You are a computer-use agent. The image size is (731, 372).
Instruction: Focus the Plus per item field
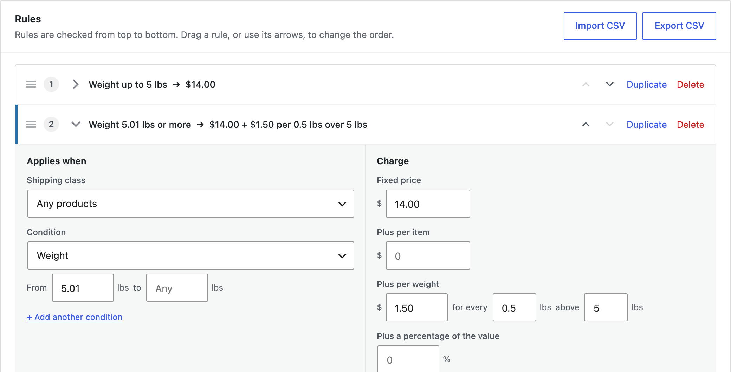tap(428, 255)
